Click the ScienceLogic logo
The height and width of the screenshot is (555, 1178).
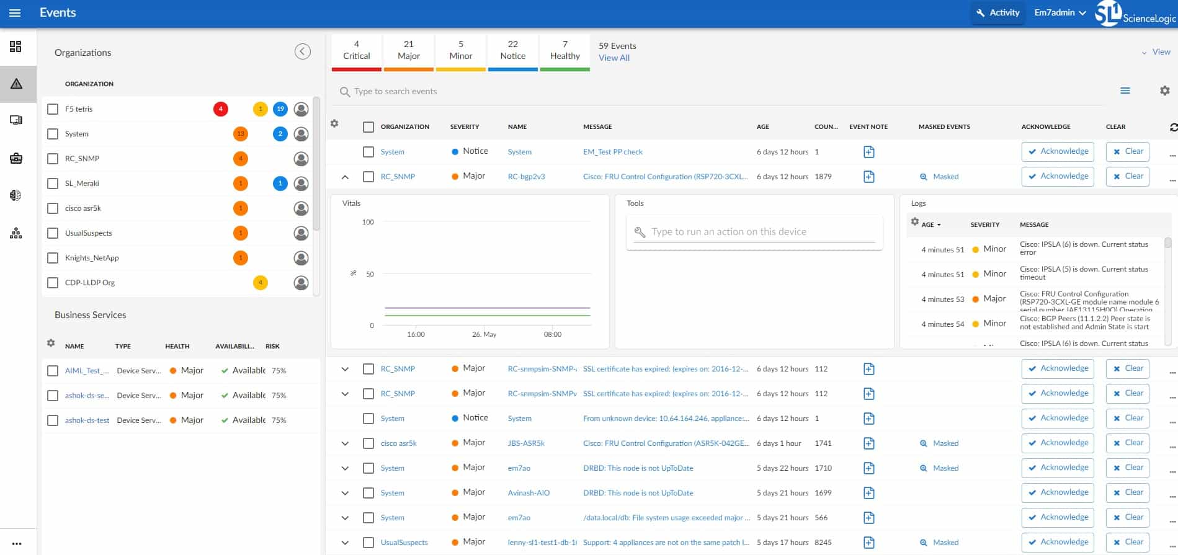click(x=1135, y=14)
